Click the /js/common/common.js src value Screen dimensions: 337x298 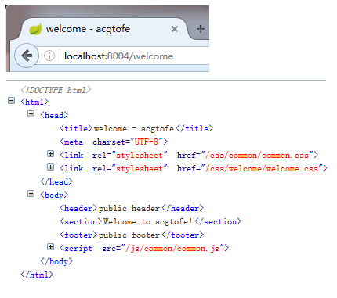(172, 249)
